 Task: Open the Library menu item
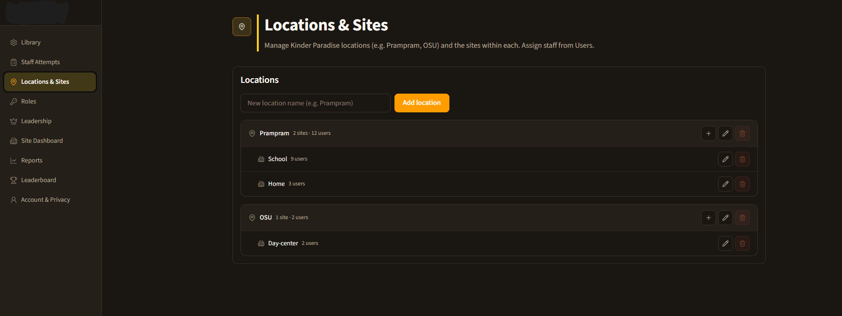[50, 43]
